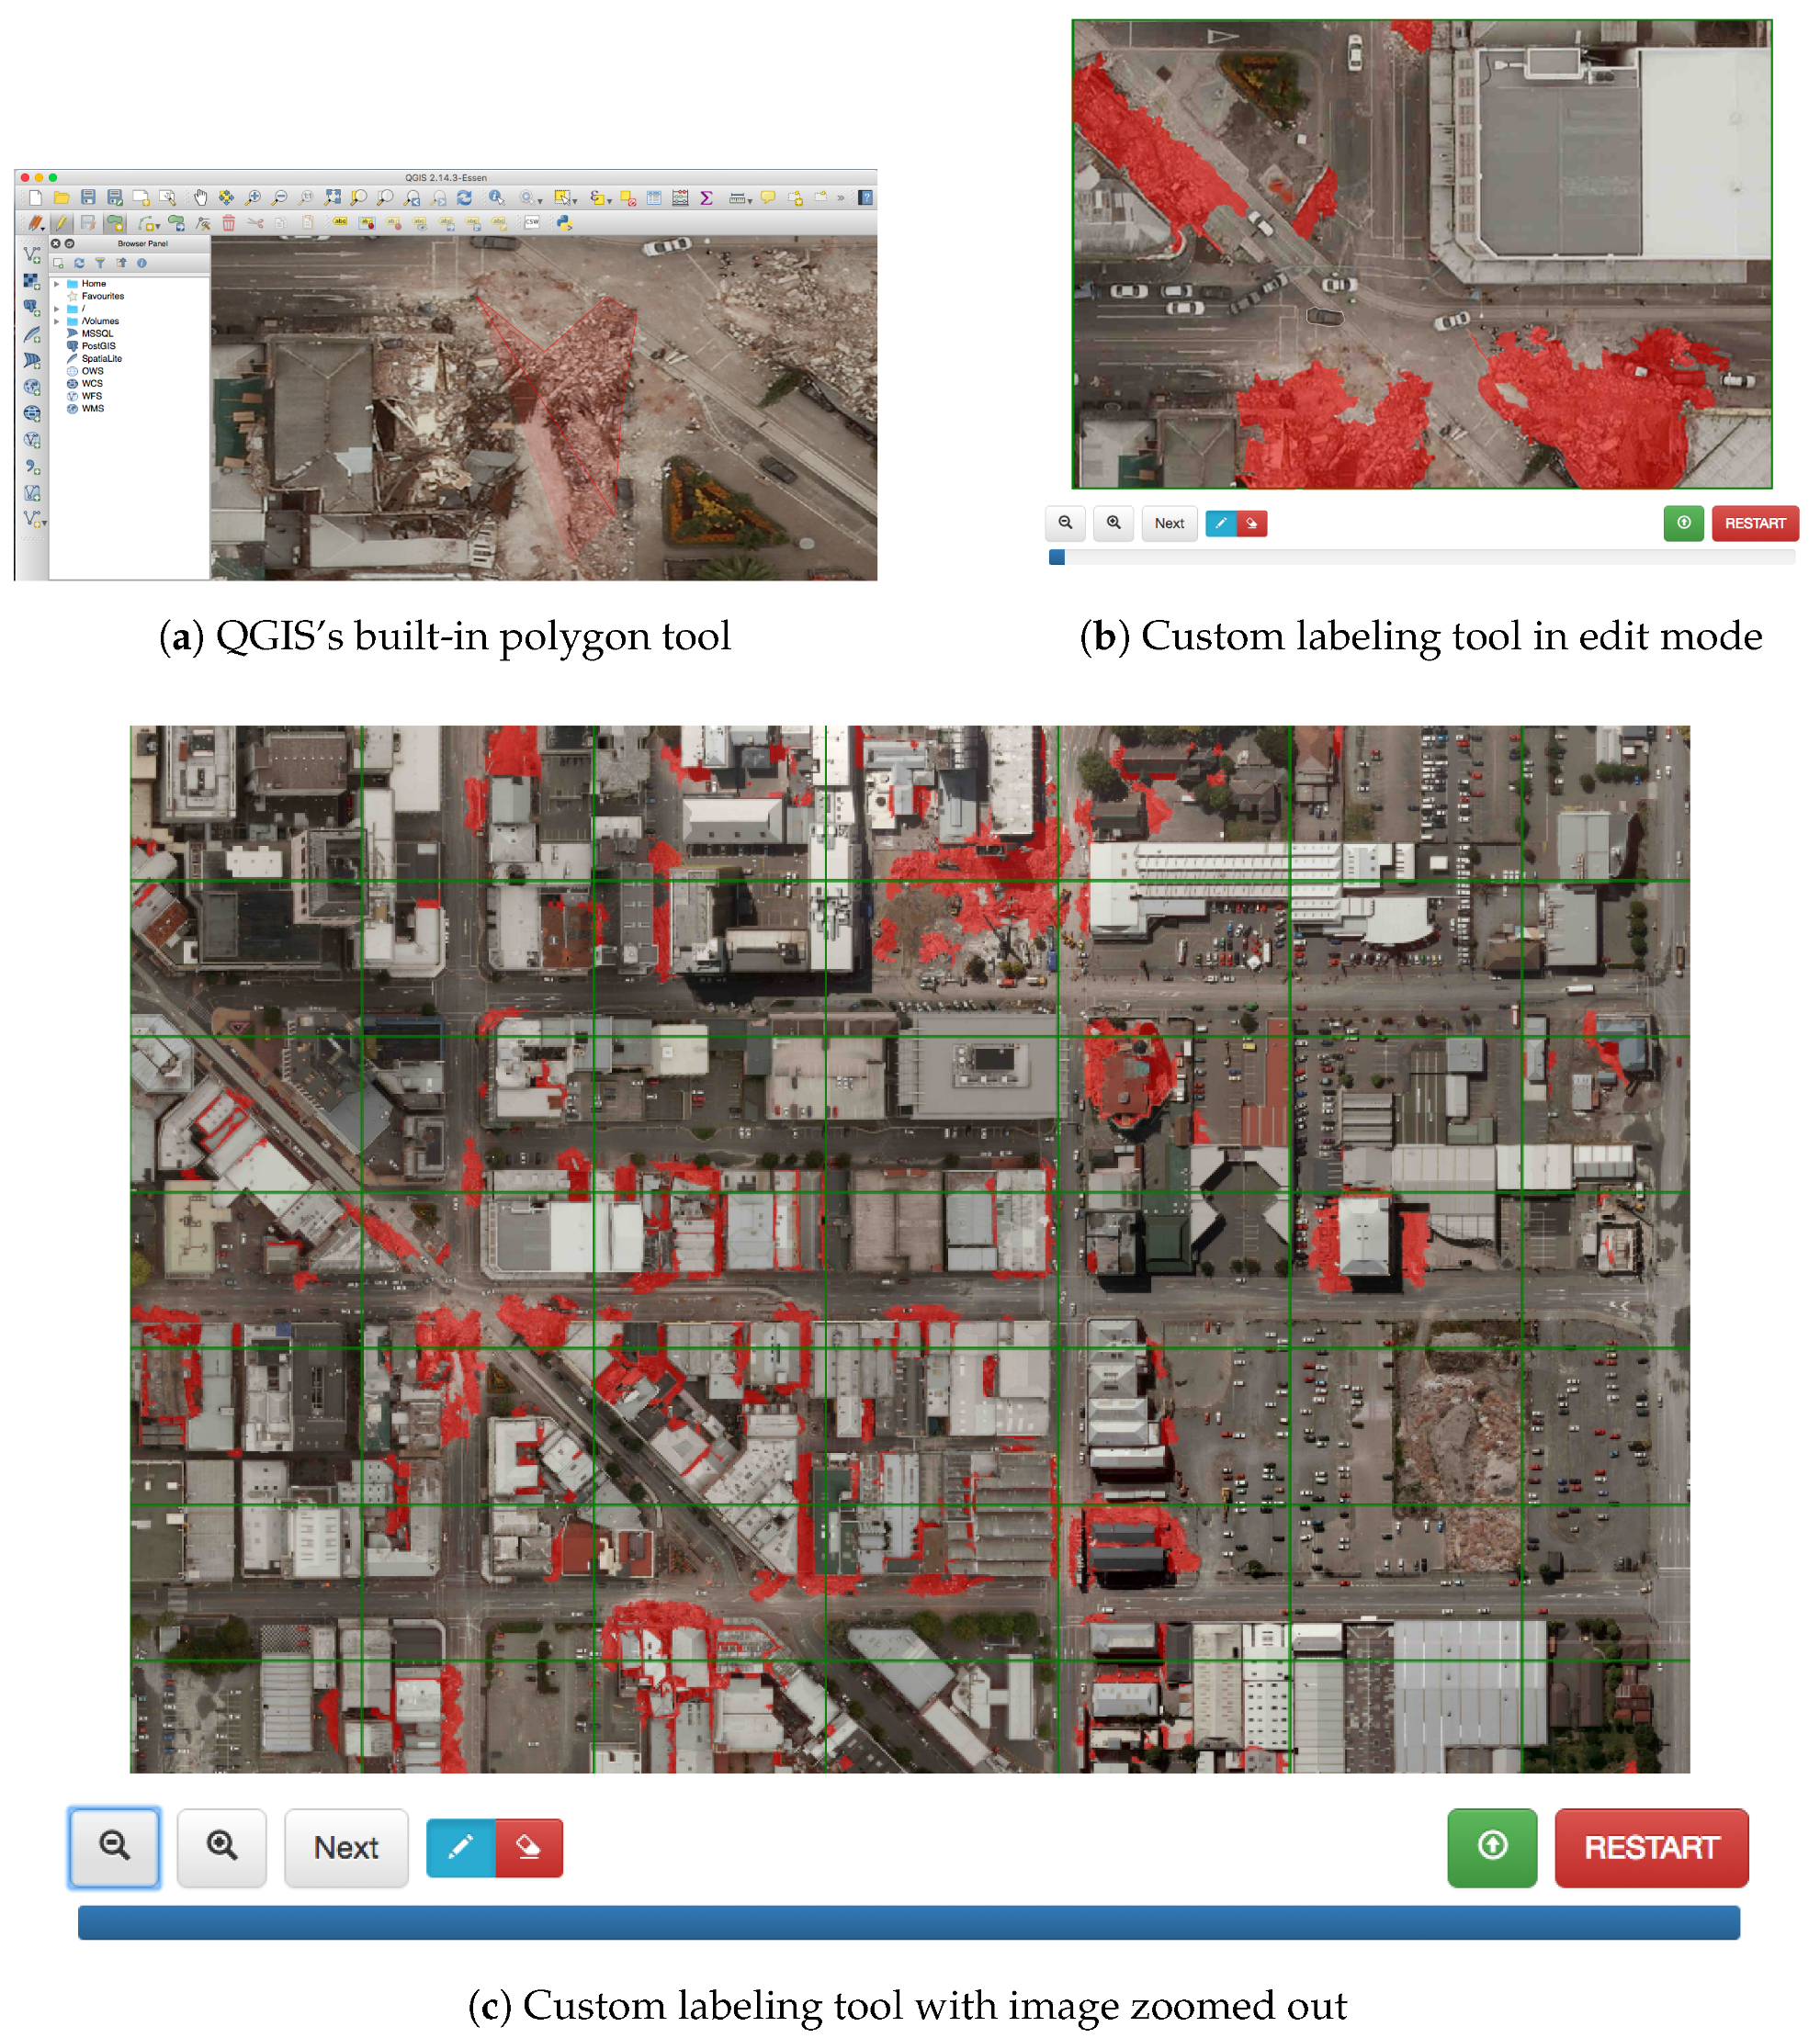This screenshot has width=1820, height=2038.
Task: Click QGIS Deselect Features icon
Action: (x=629, y=197)
